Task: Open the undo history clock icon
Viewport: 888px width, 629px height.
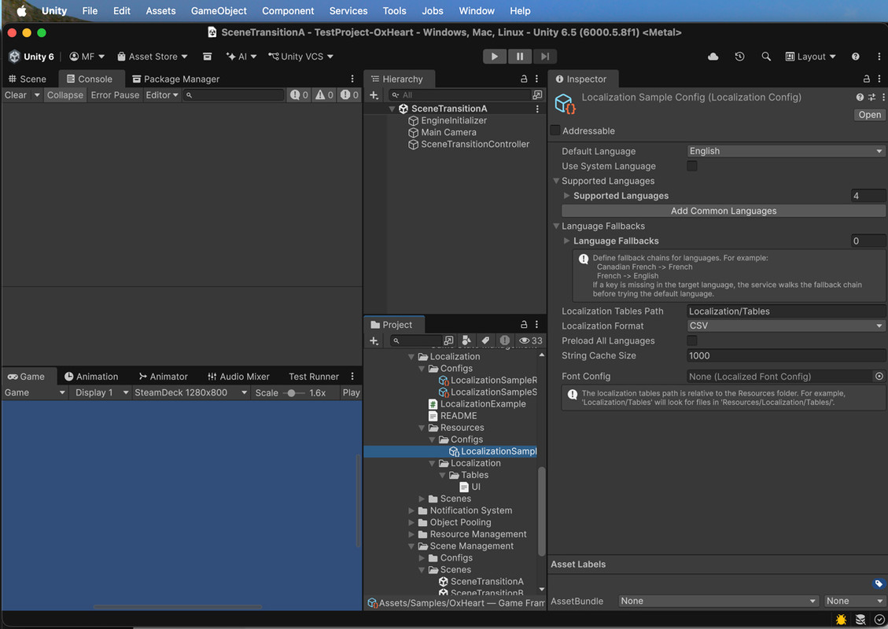Action: point(739,57)
